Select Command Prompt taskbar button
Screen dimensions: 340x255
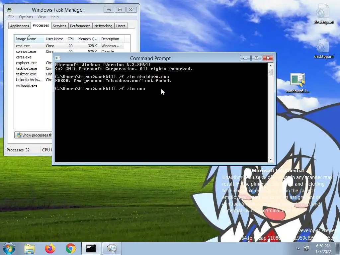91,248
